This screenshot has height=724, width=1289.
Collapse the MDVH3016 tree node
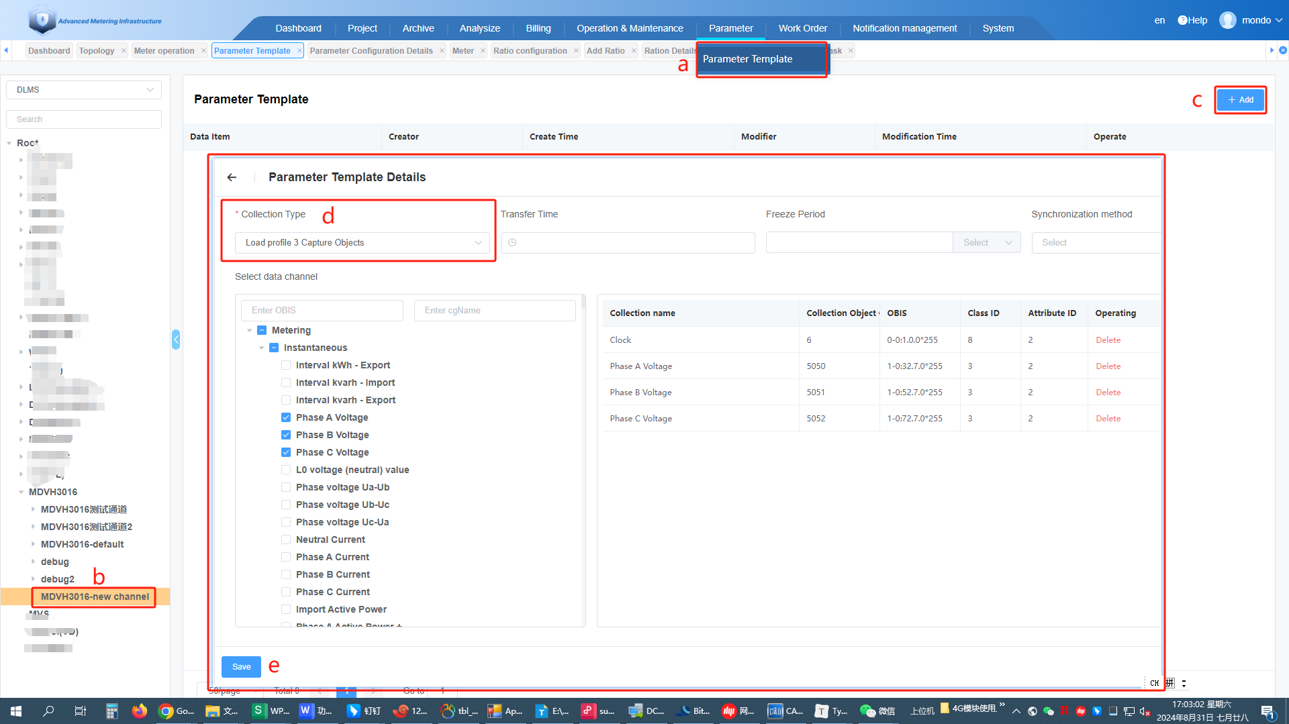(x=21, y=492)
